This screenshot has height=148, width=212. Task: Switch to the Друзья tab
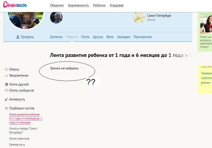coord(98,37)
